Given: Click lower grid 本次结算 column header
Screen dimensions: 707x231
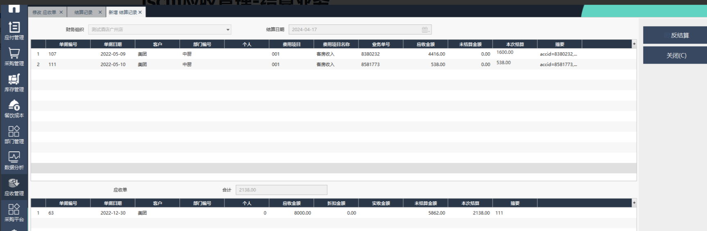Looking at the screenshot, I should (470, 203).
